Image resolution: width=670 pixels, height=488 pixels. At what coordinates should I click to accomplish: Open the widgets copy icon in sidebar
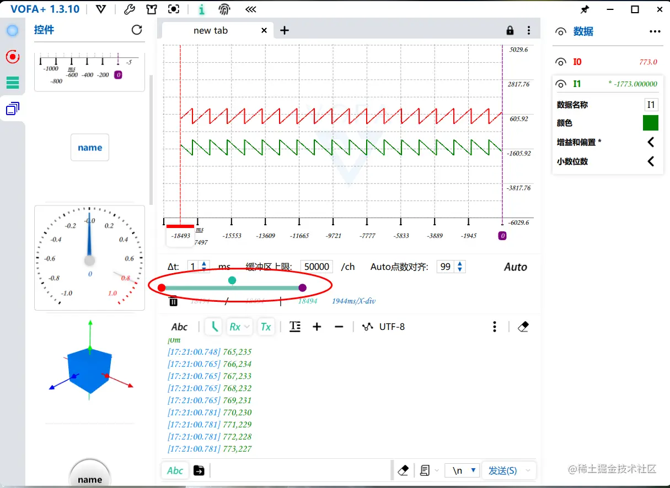click(x=12, y=109)
